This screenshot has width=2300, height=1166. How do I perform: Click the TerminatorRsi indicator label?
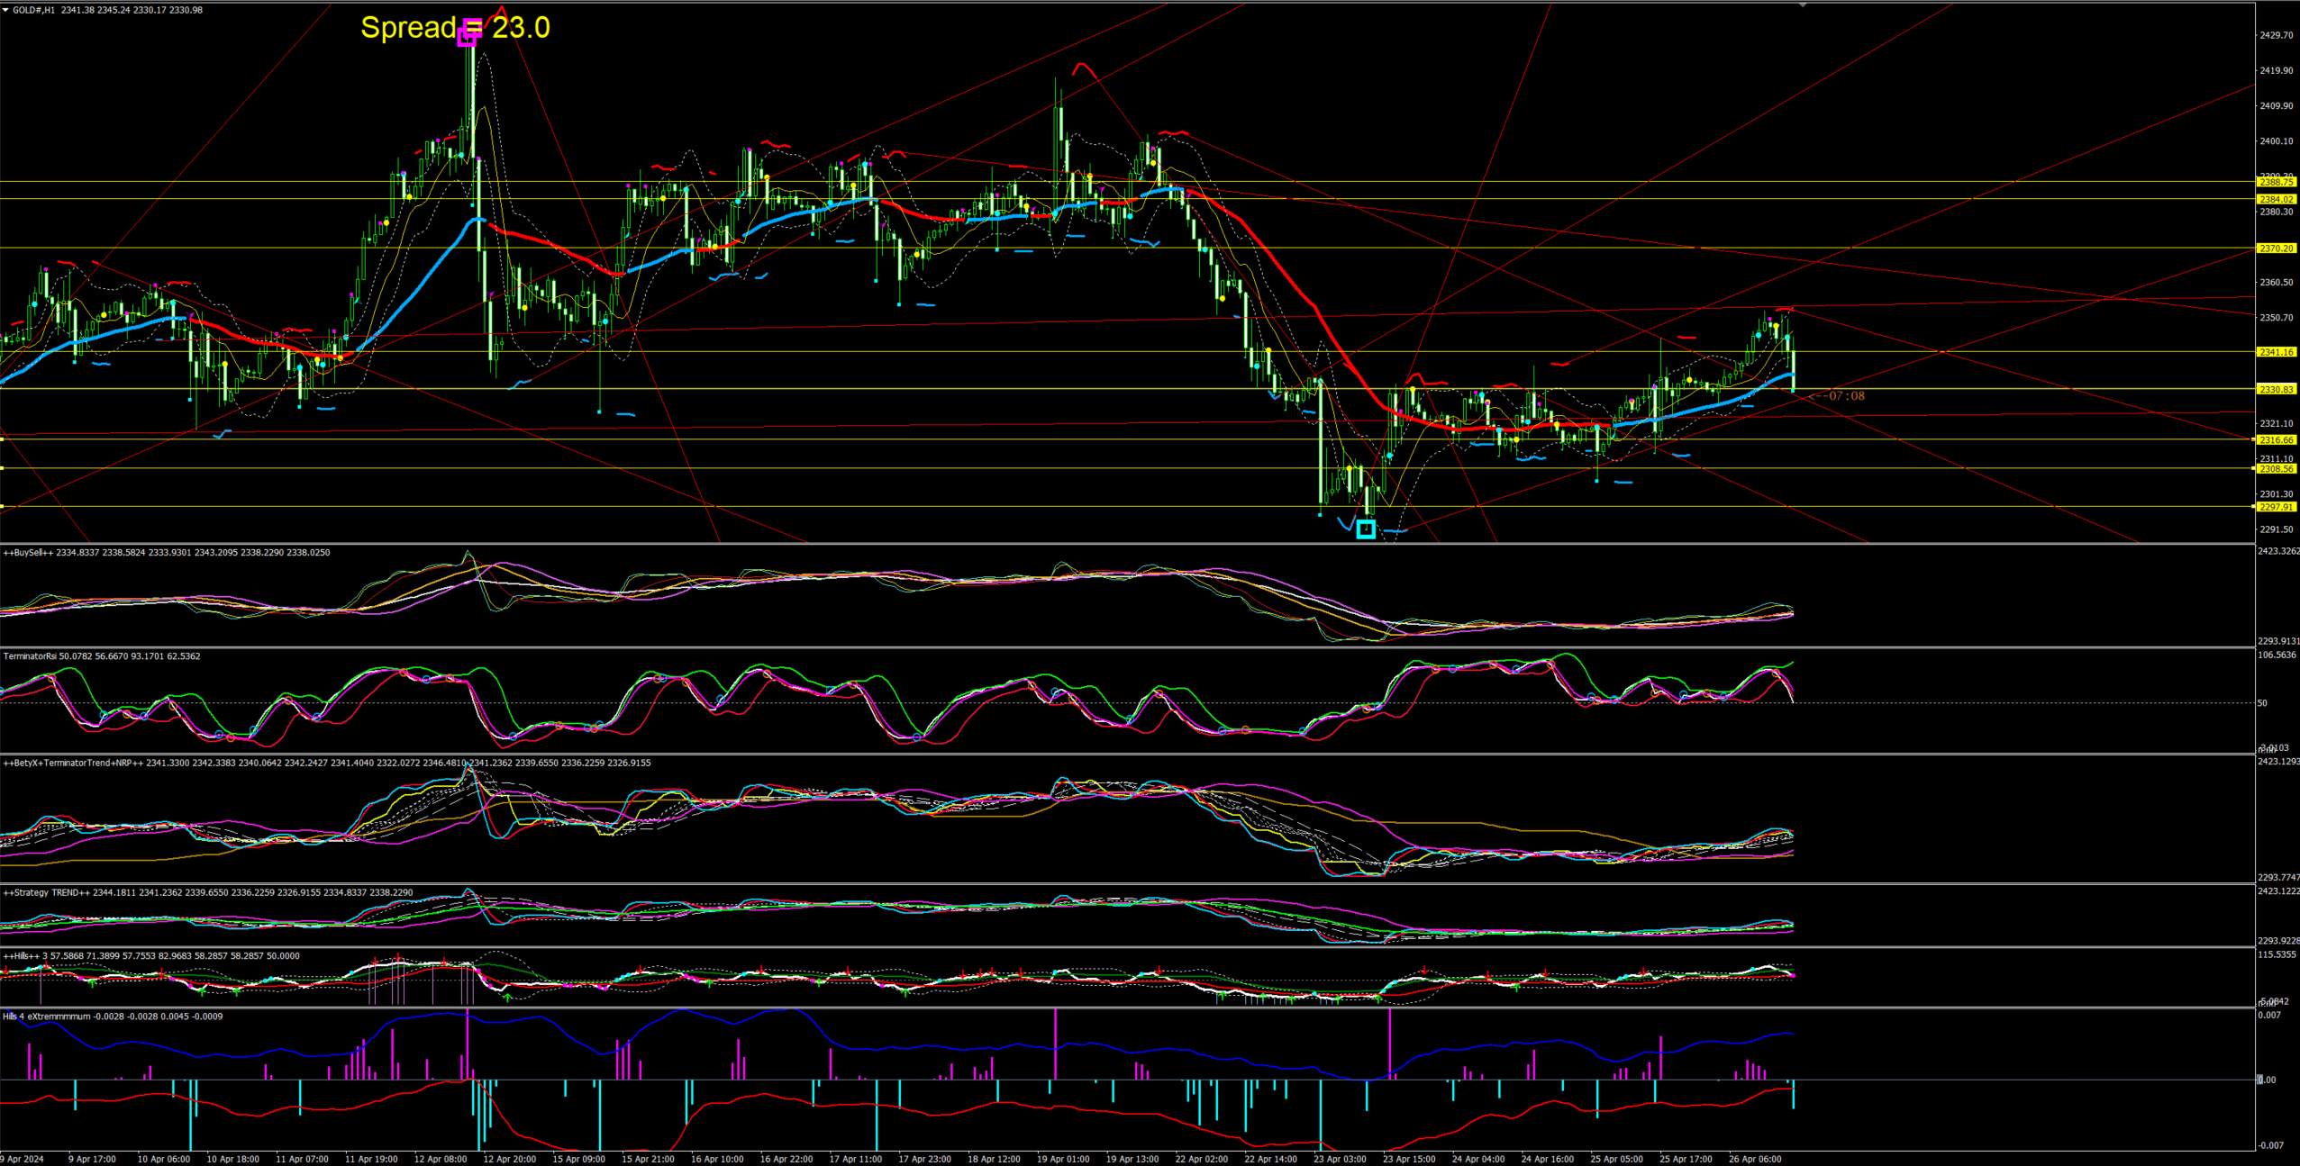[30, 656]
